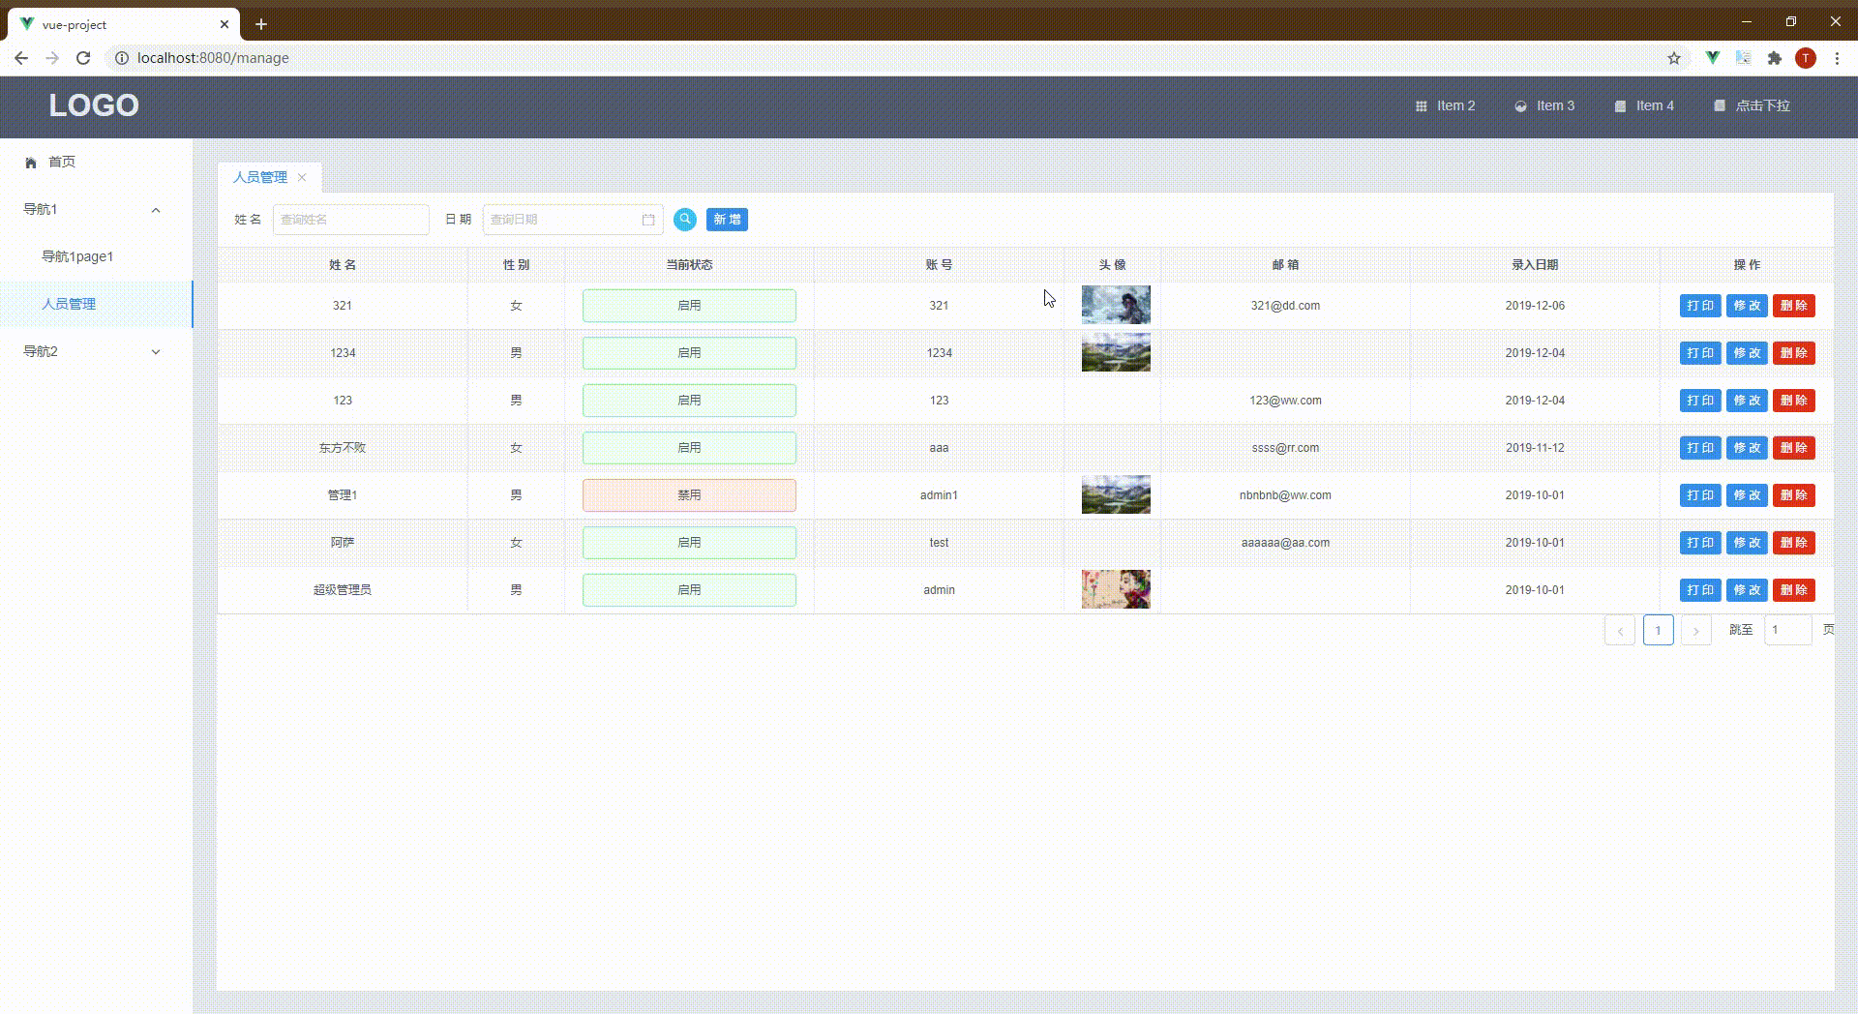Click the blue search icon button
This screenshot has height=1014, width=1858.
point(685,220)
